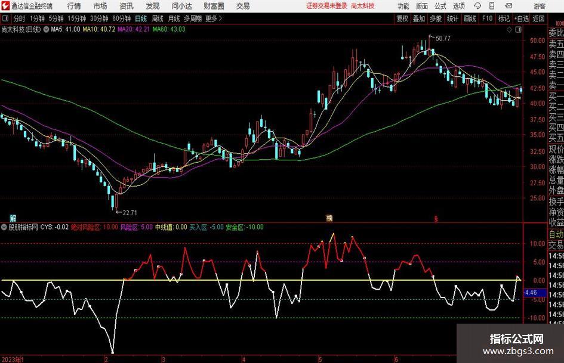Click the 安全区: -10.00 label

click(245, 227)
